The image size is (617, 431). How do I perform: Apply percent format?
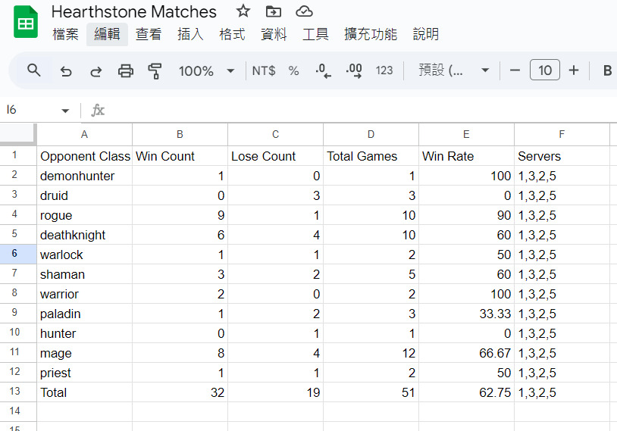[293, 70]
